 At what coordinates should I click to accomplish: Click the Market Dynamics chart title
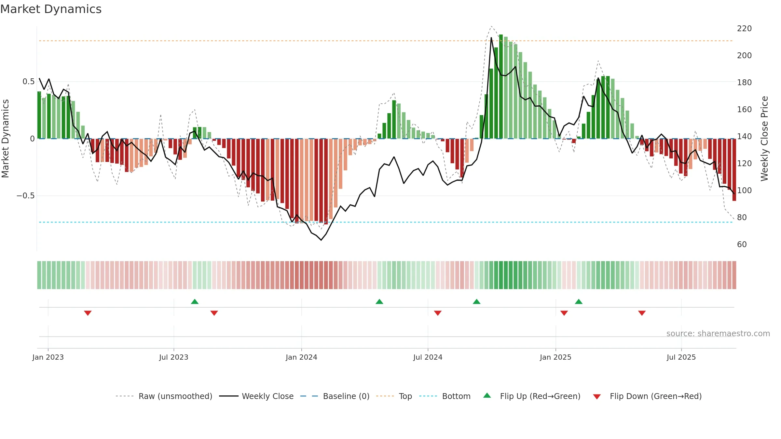(x=51, y=9)
